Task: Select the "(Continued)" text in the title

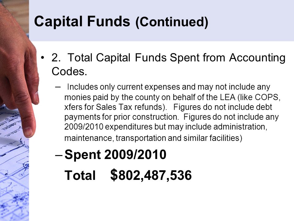Action: [x=171, y=22]
